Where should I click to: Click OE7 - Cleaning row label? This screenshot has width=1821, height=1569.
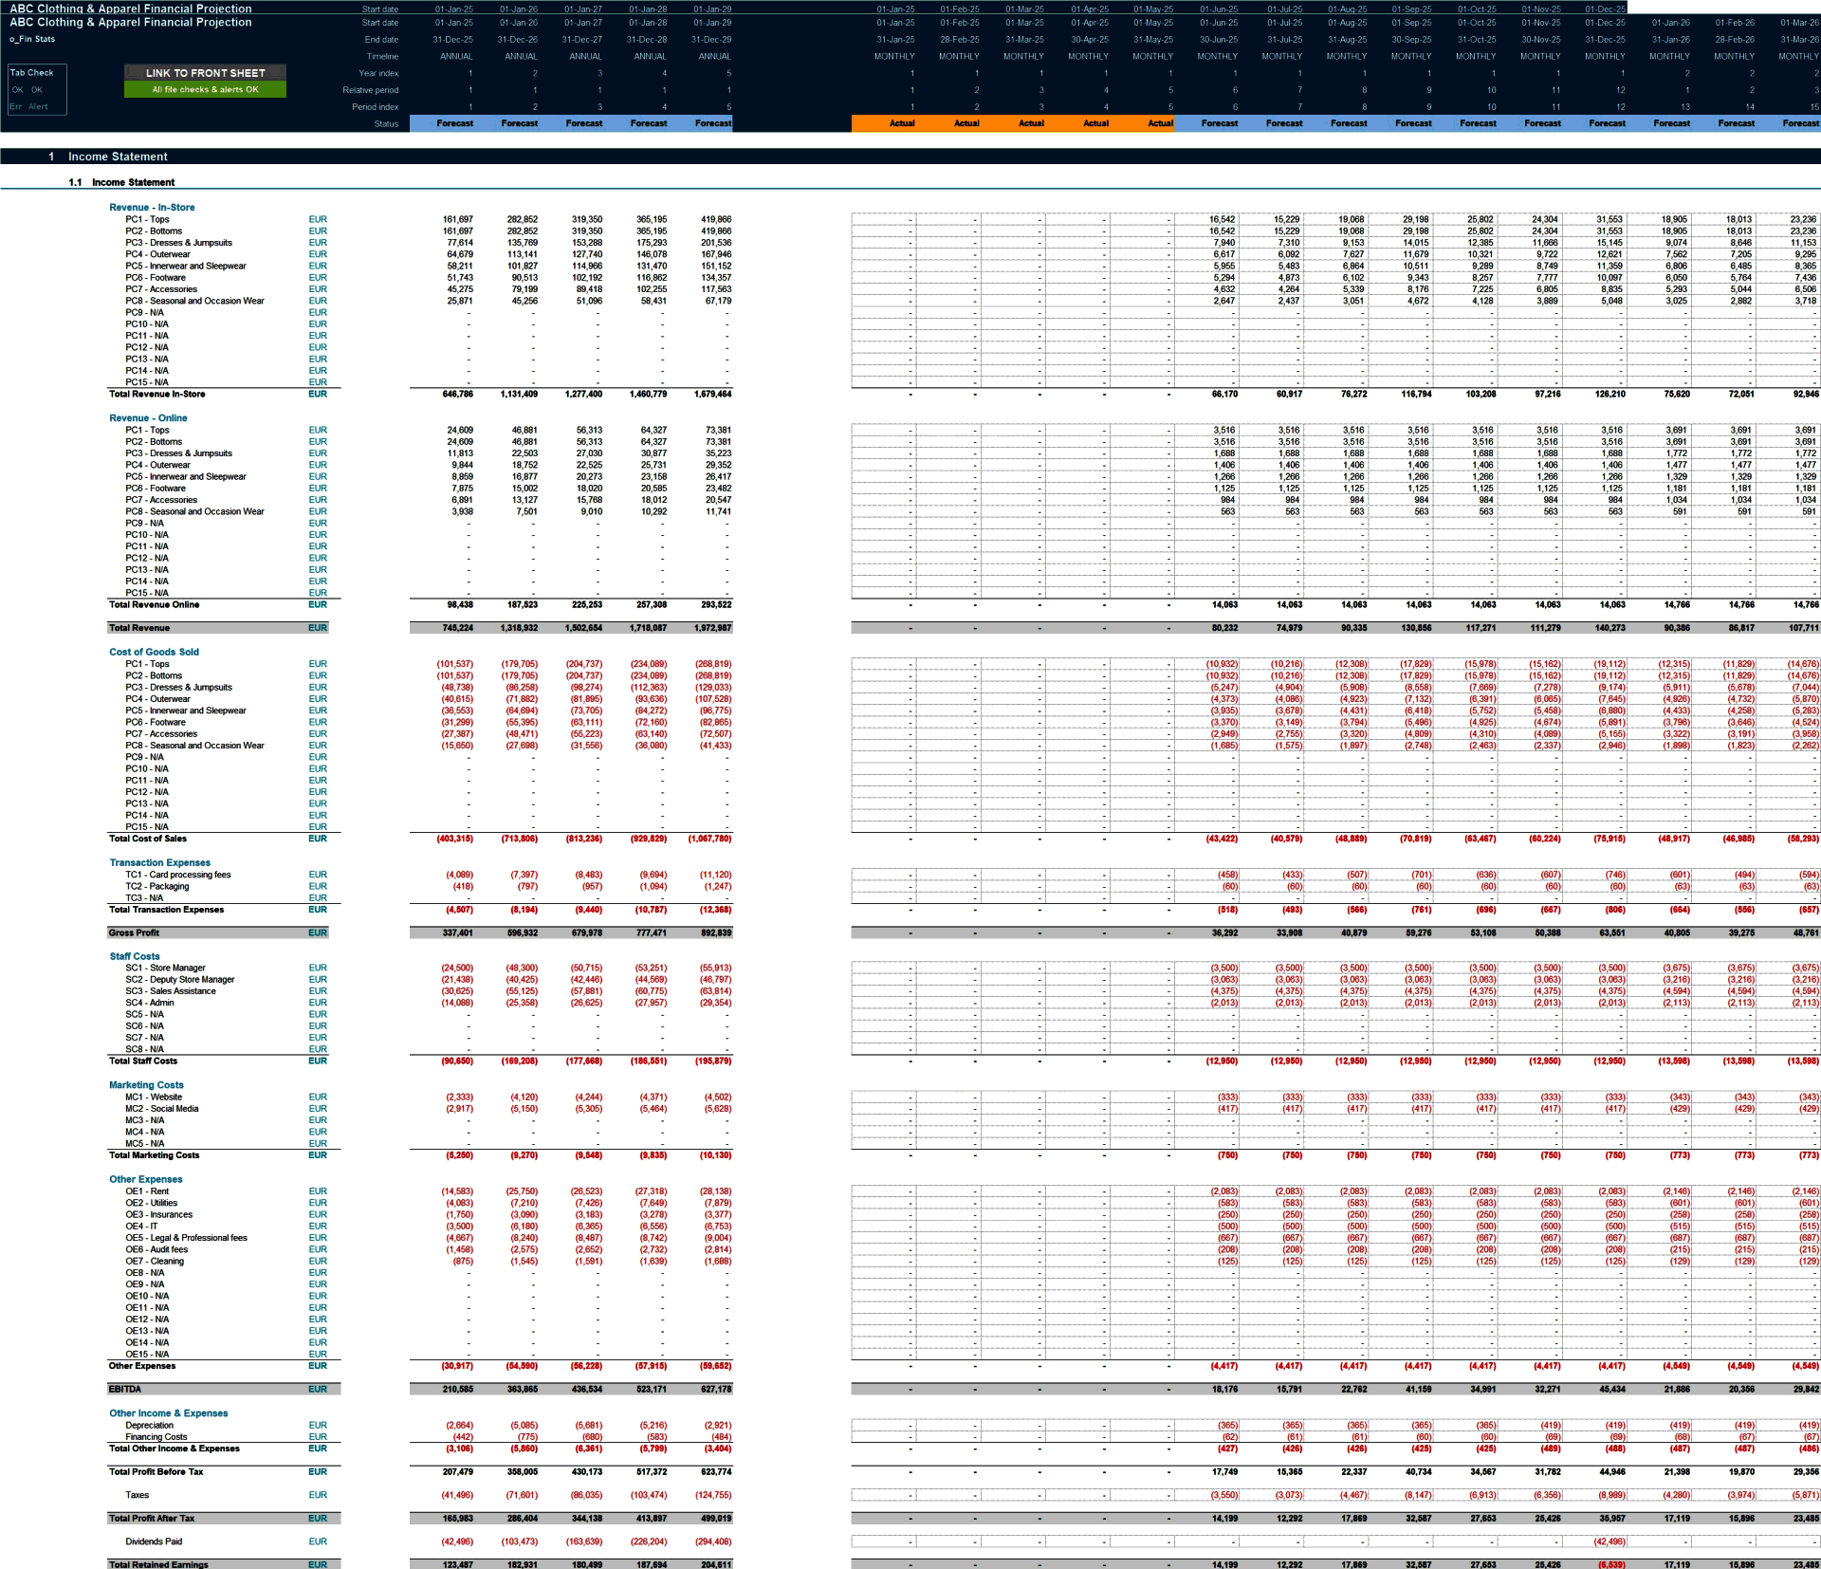tap(155, 1262)
